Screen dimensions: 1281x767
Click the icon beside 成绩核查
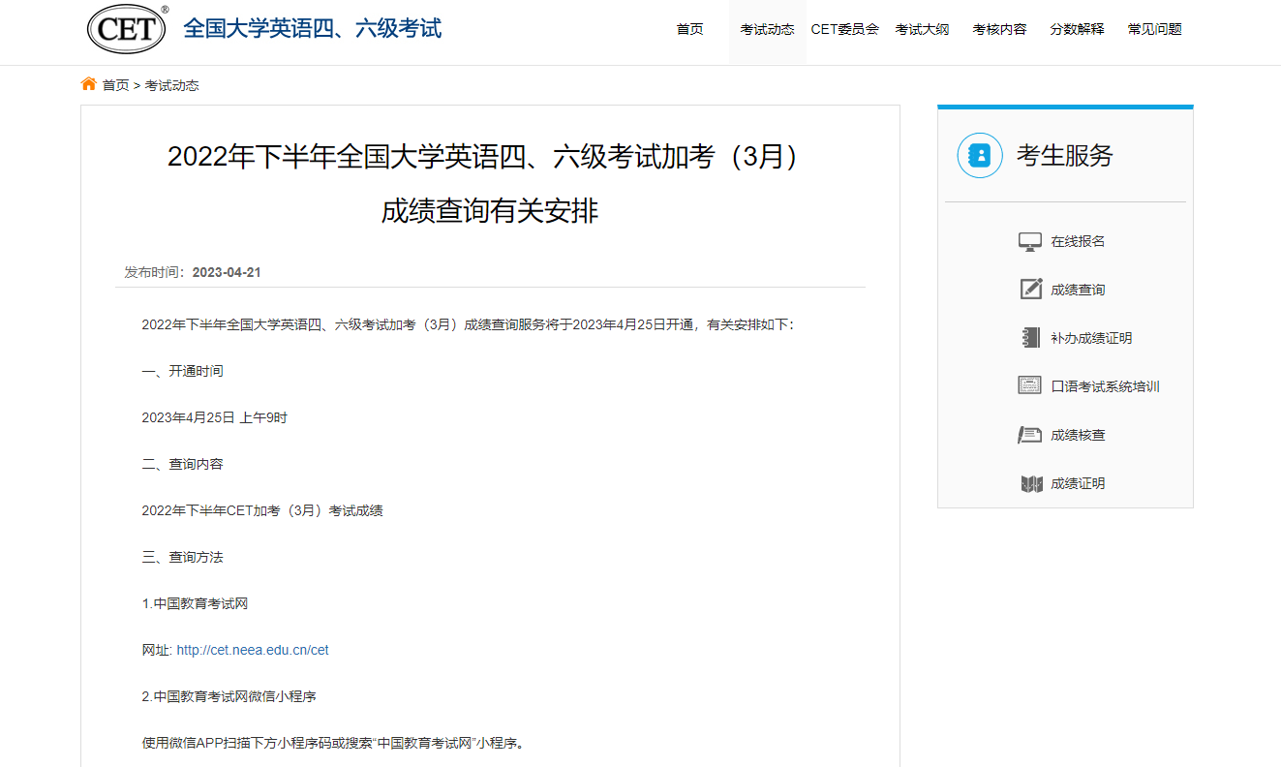1030,435
